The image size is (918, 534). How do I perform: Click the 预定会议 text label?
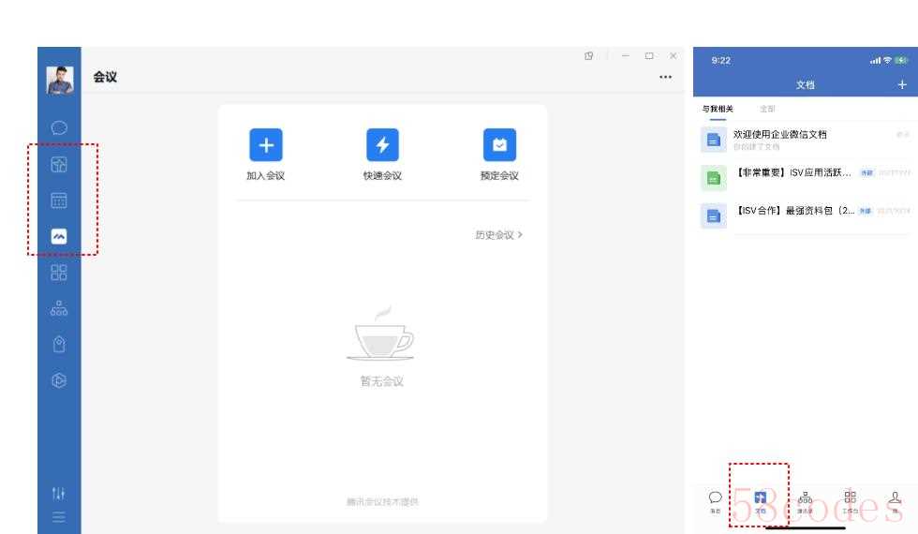coord(499,176)
